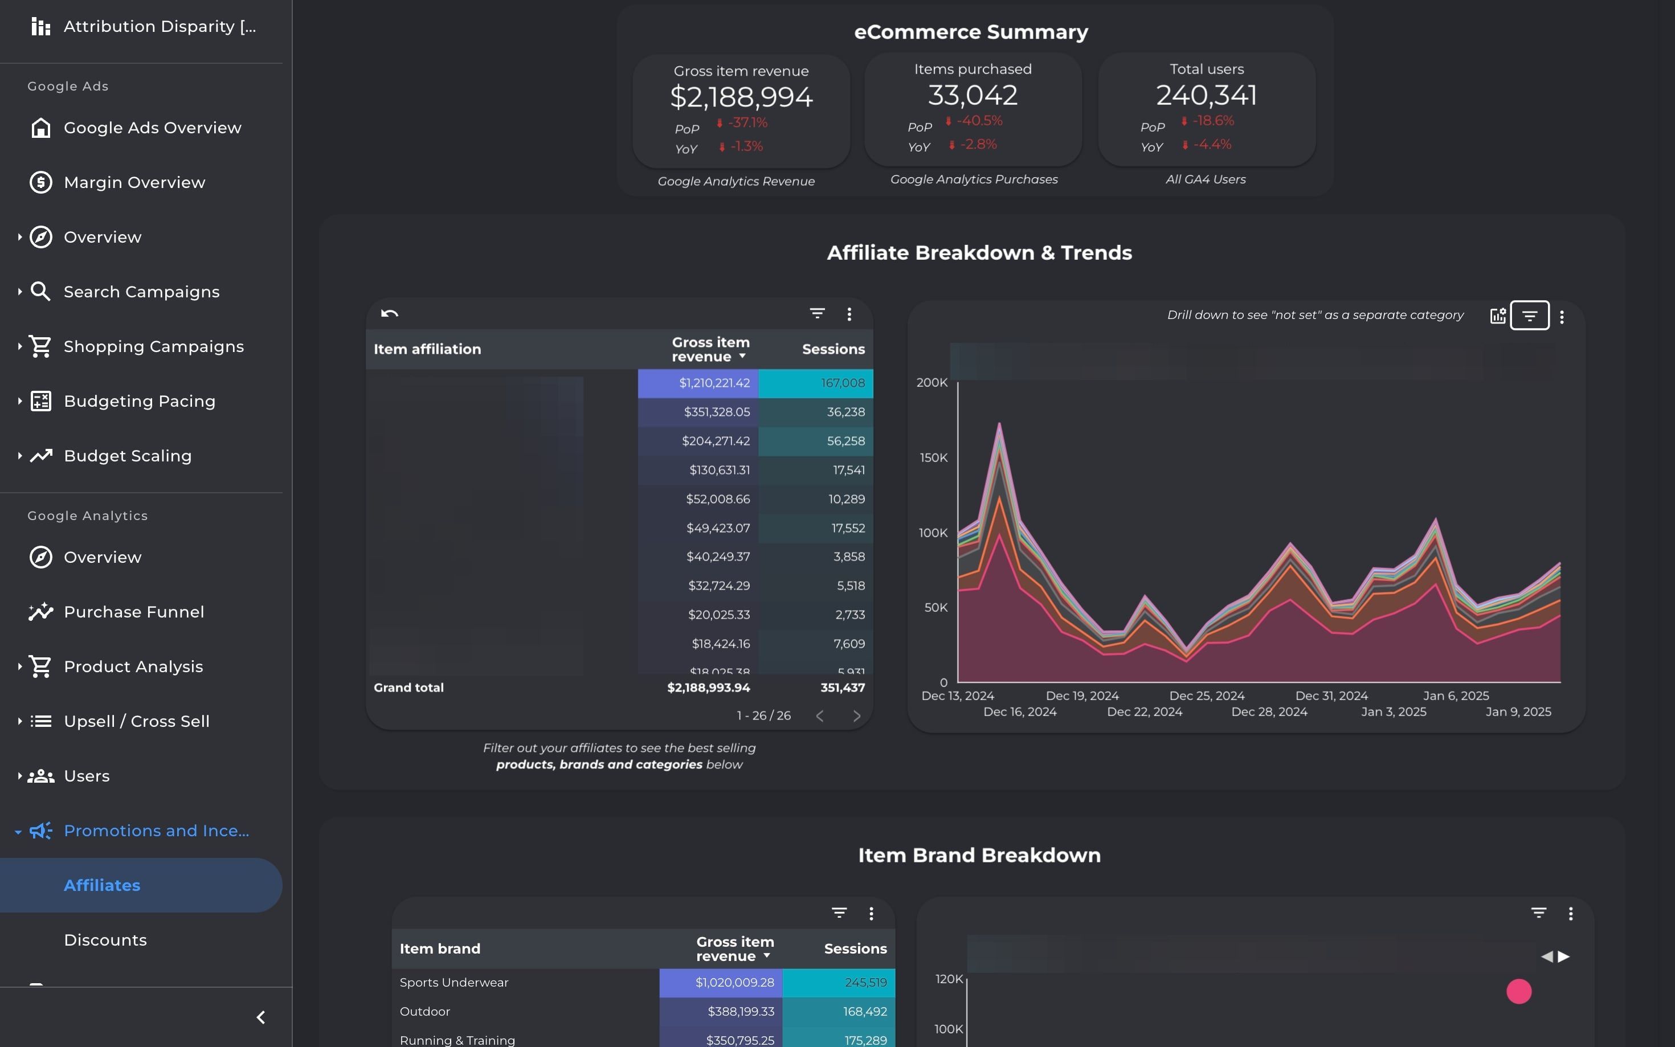Screen dimensions: 1675x1047
Task: Click the pink legend dot in brand chart
Action: (1518, 991)
